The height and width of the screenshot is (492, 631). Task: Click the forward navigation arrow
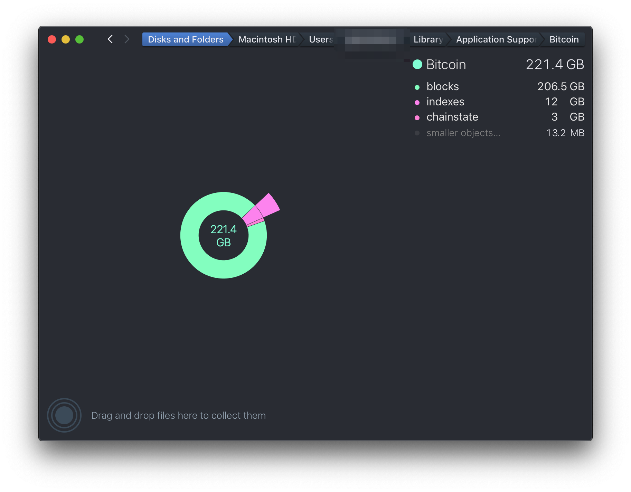[127, 39]
